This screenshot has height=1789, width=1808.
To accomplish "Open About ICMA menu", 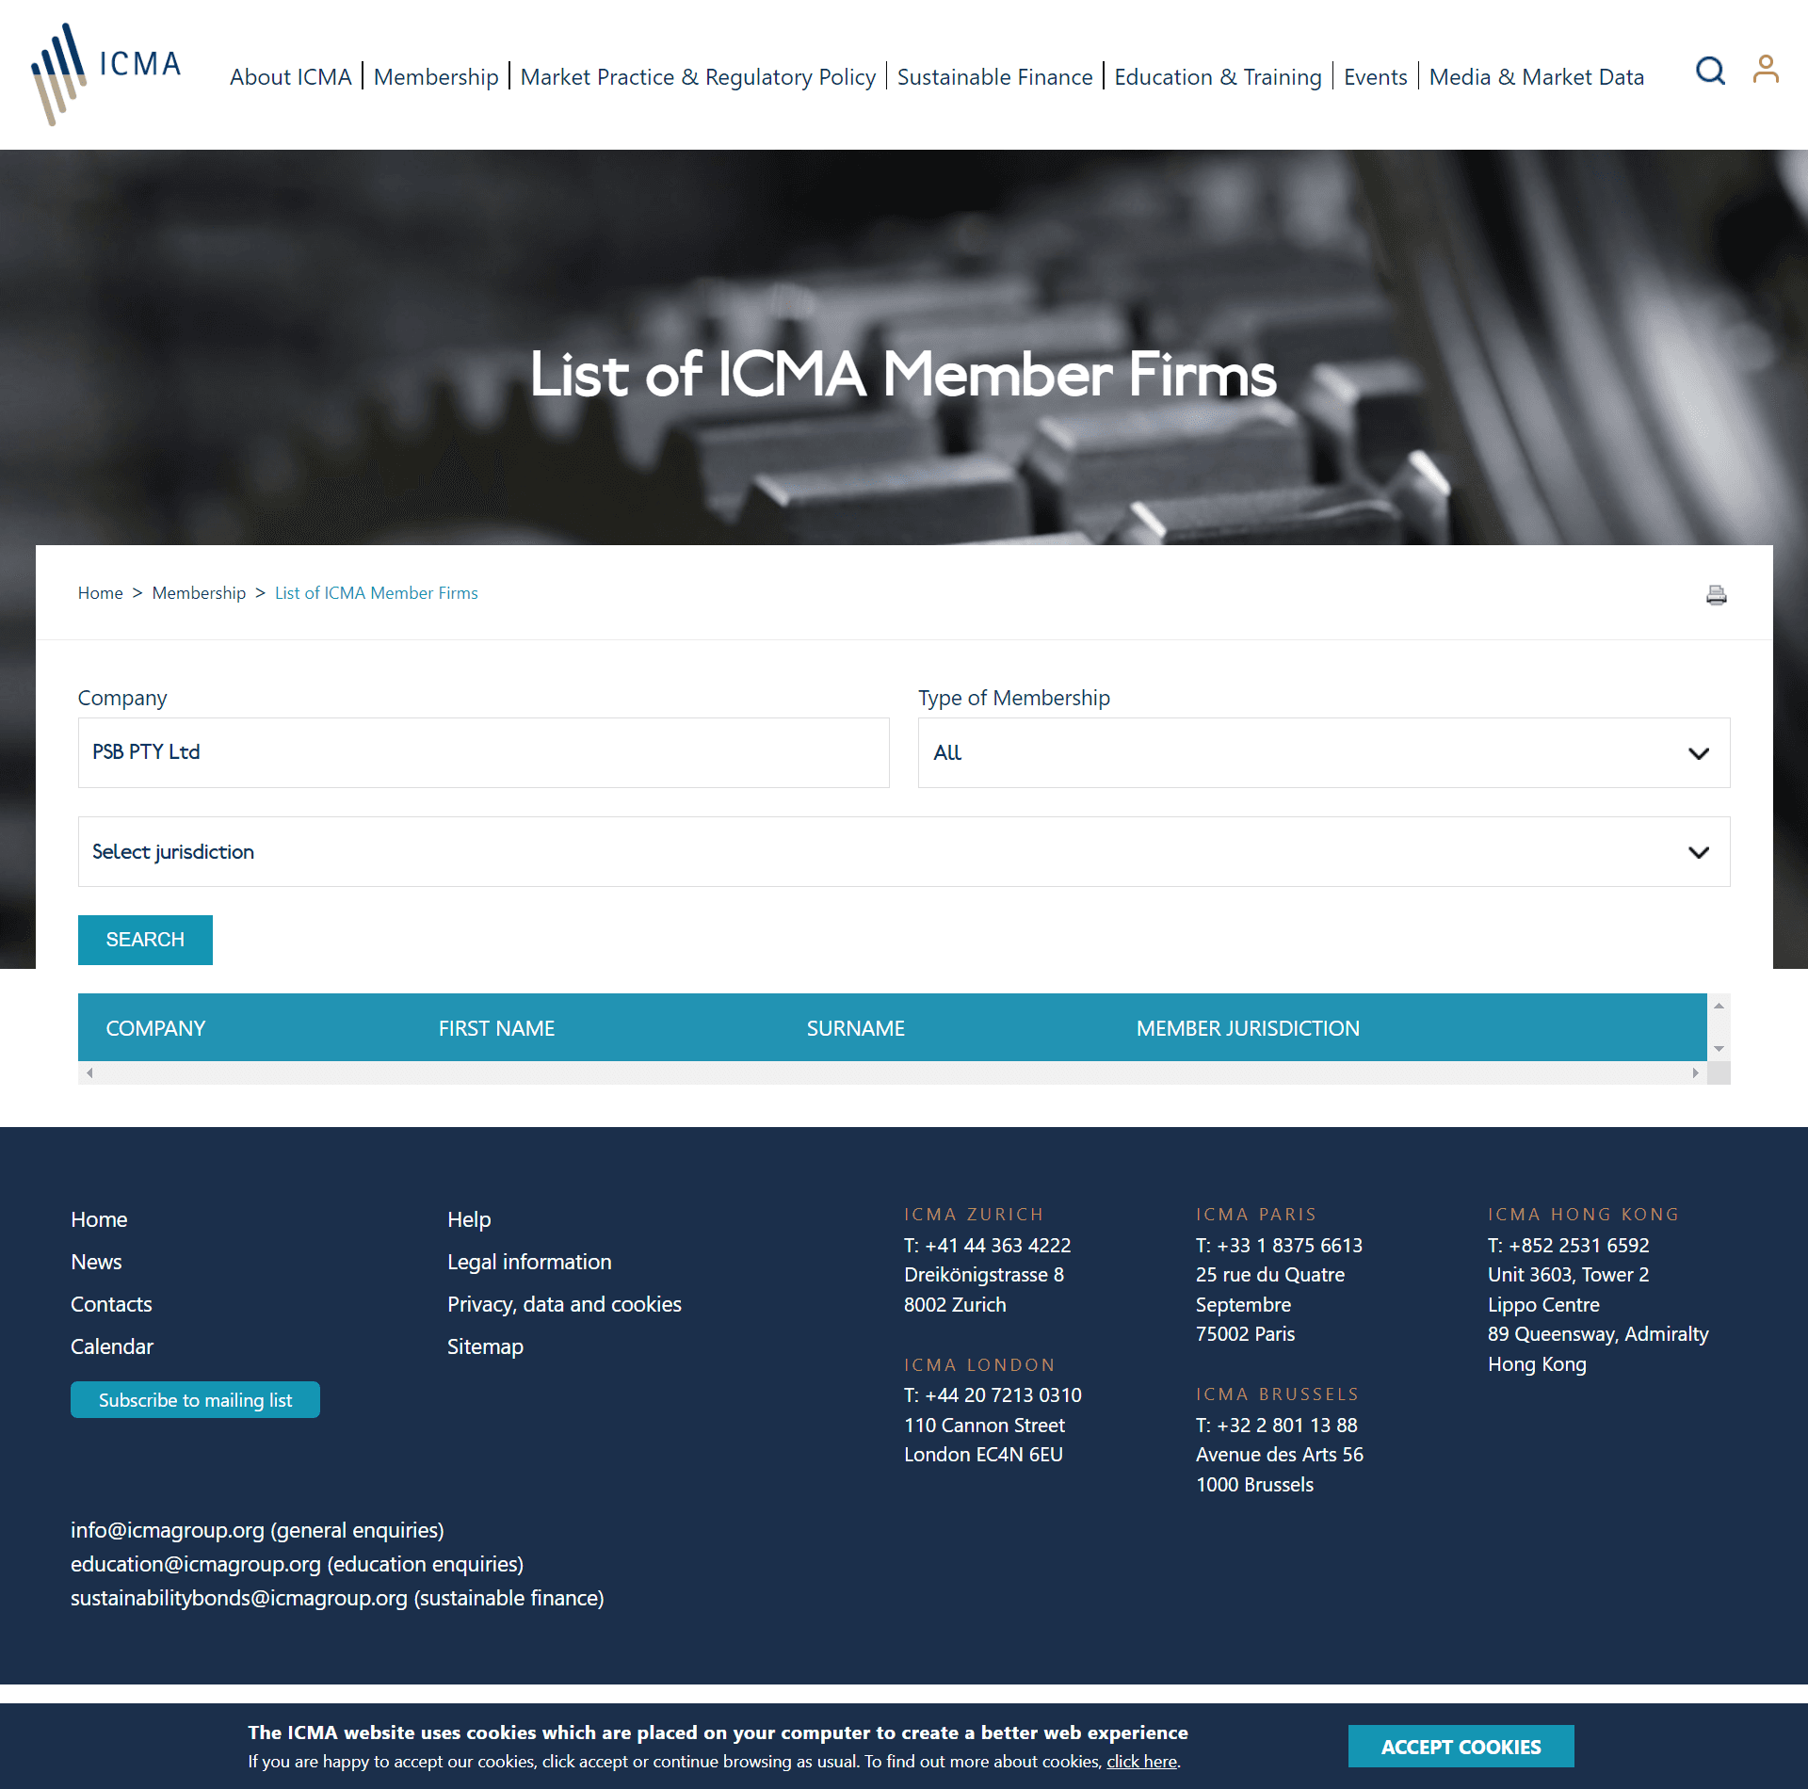I will coord(290,76).
